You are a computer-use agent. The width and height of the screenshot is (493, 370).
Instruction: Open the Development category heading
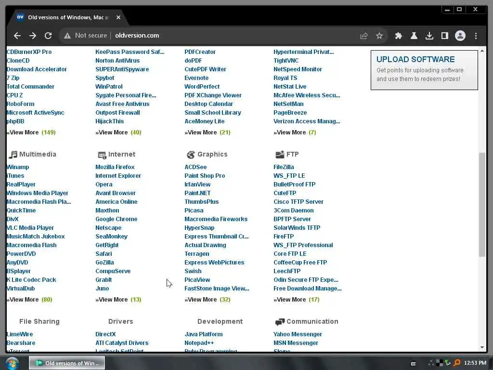[x=220, y=321]
